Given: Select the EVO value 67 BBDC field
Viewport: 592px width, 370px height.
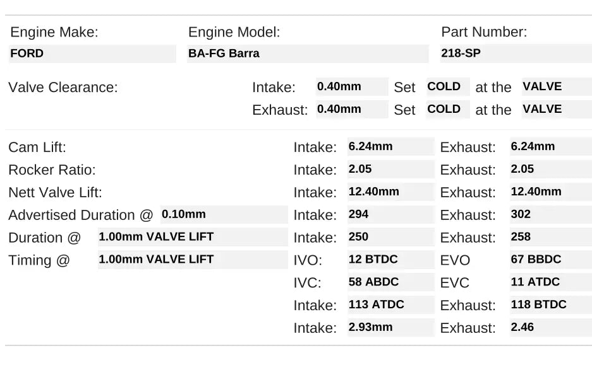Looking at the screenshot, I should coord(550,260).
